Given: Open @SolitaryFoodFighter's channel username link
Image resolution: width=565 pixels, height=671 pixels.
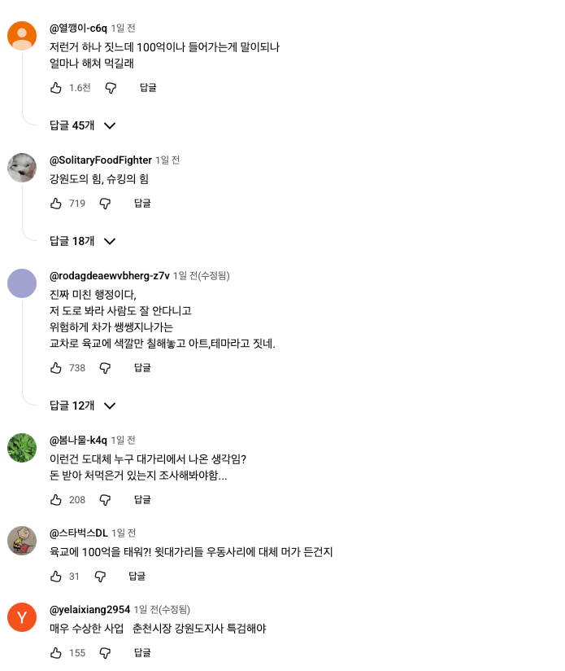Looking at the screenshot, I should click(x=101, y=160).
